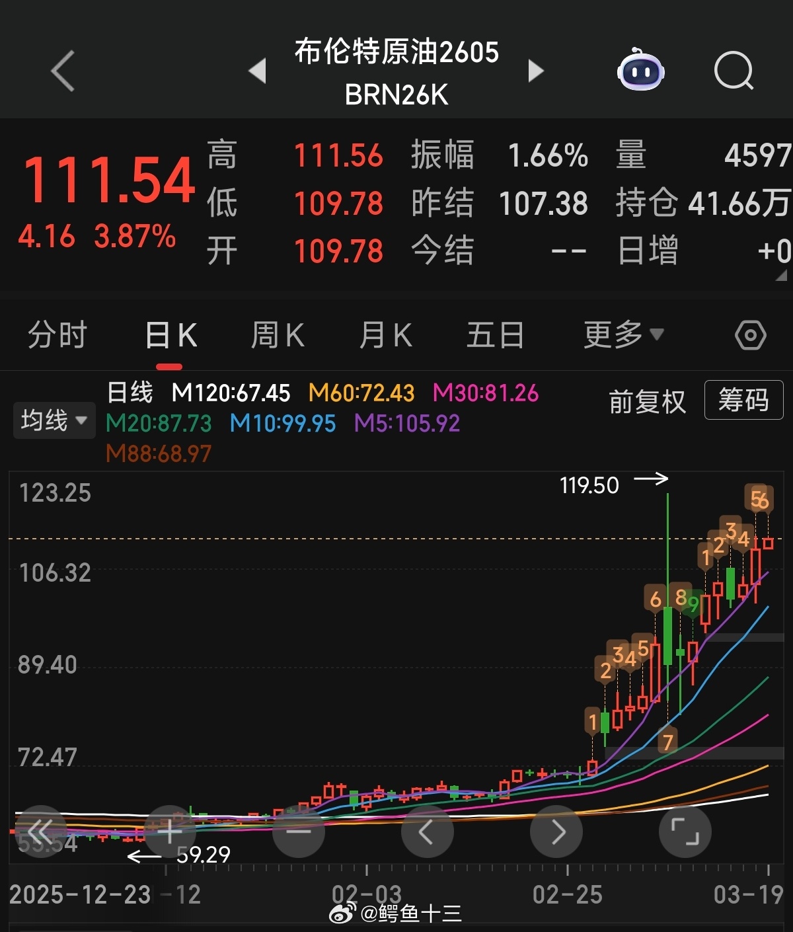Zoom out chart with minus button
This screenshot has height=932, width=793.
point(298,831)
